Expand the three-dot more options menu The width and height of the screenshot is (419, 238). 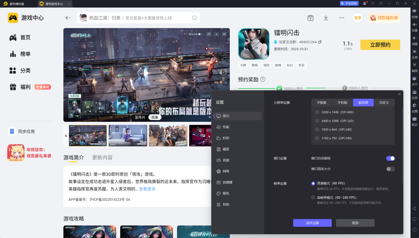[342, 18]
